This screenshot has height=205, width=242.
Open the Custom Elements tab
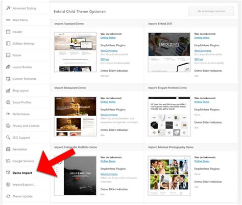pyautogui.click(x=27, y=79)
